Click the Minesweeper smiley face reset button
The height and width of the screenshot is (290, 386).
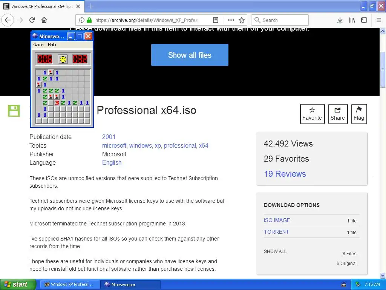tap(63, 59)
